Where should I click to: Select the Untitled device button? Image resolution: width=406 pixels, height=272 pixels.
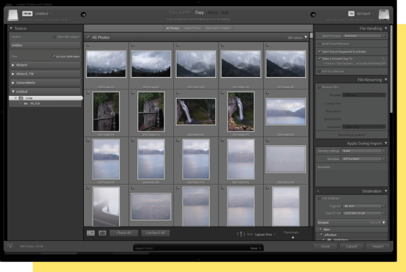pyautogui.click(x=45, y=45)
